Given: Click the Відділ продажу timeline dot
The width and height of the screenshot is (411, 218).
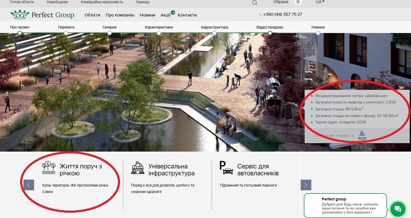Looking at the screenshot, I should pyautogui.click(x=270, y=33).
